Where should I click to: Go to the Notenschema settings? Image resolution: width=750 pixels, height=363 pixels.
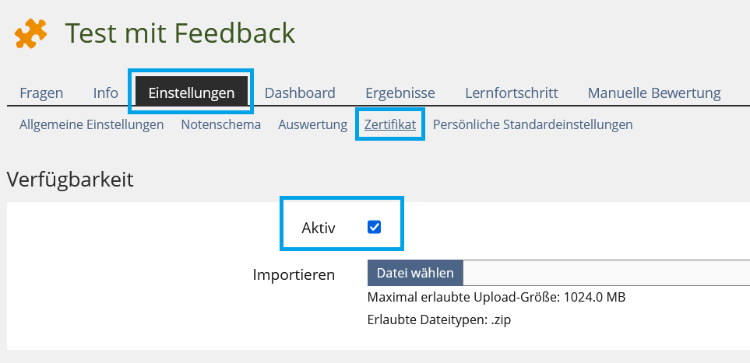click(221, 124)
